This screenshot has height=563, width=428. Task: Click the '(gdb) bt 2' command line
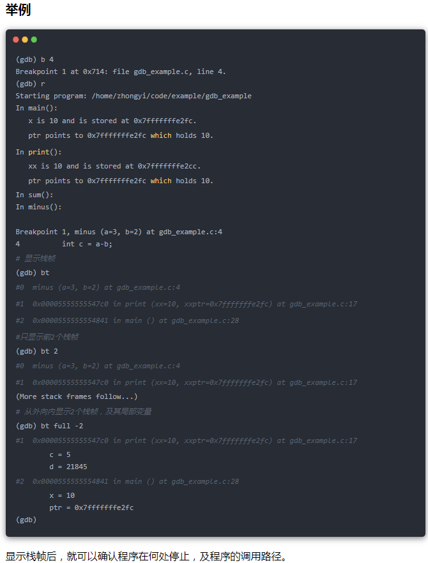coord(36,351)
